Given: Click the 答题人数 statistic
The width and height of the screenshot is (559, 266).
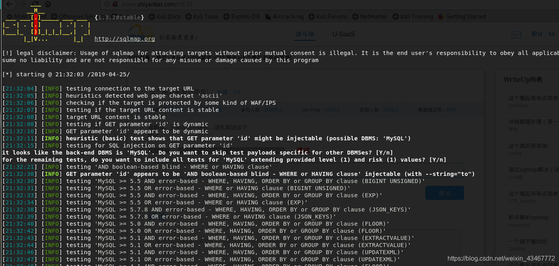Looking at the screenshot, I should point(379,110).
